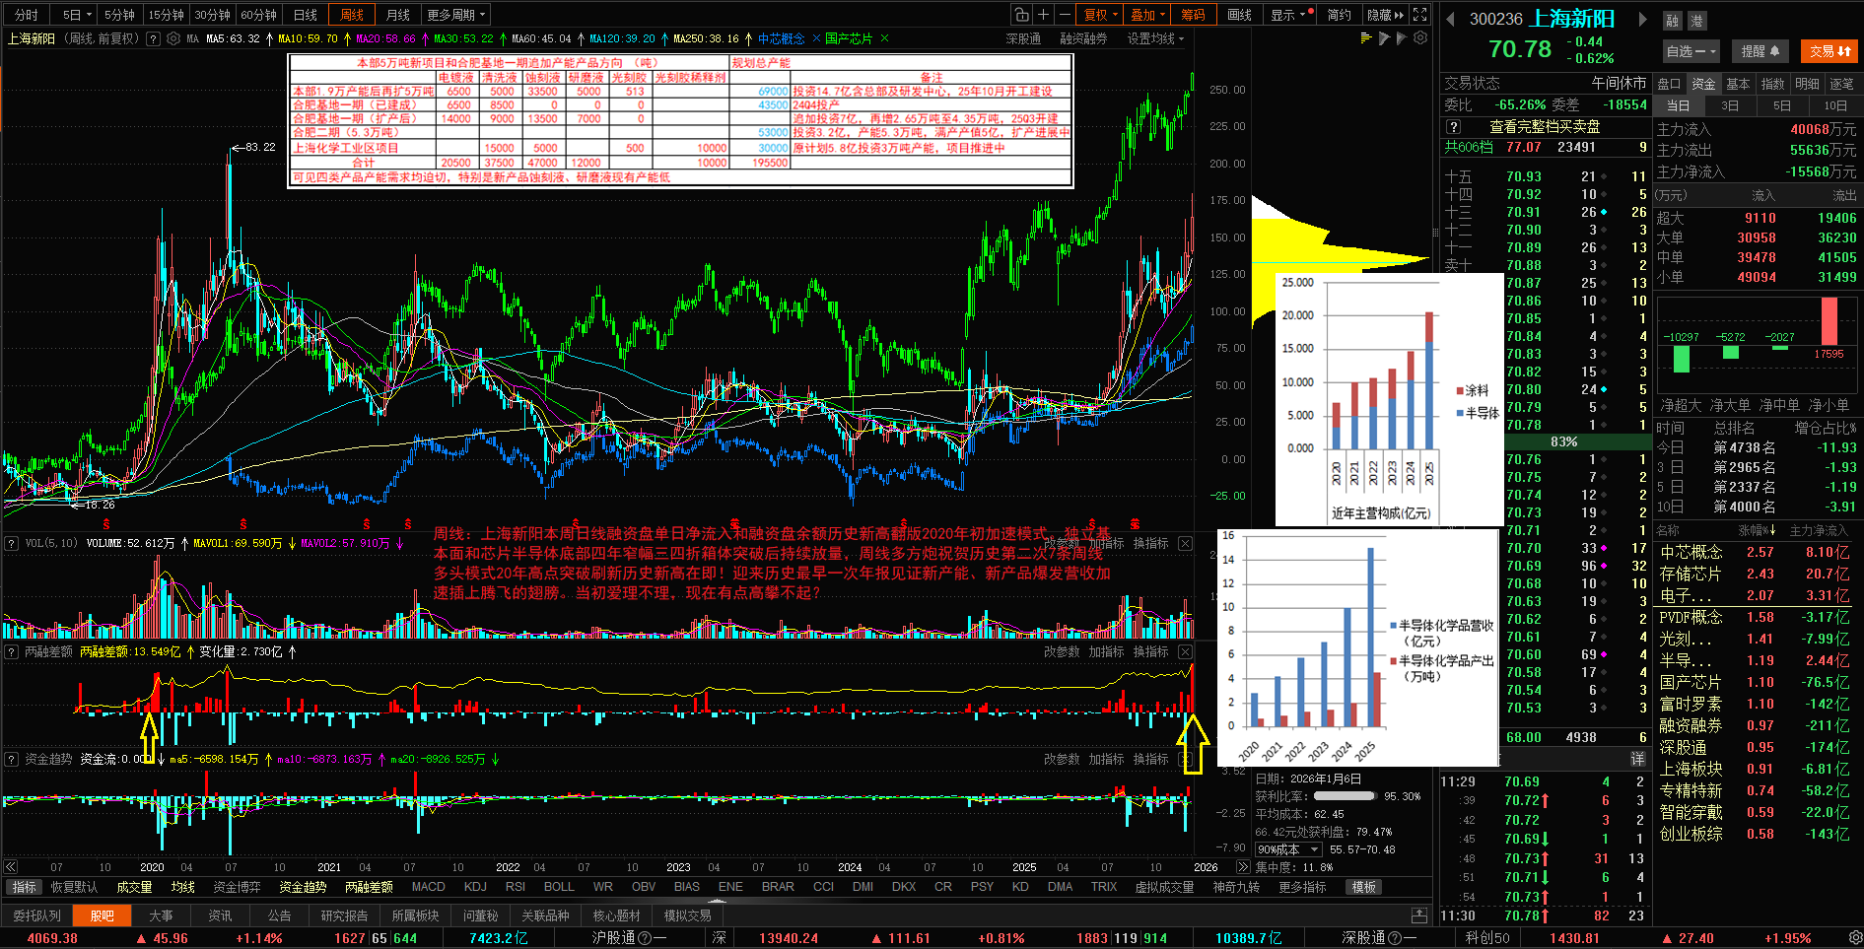Select the 分时 intraday tab
The image size is (1864, 949).
(27, 15)
